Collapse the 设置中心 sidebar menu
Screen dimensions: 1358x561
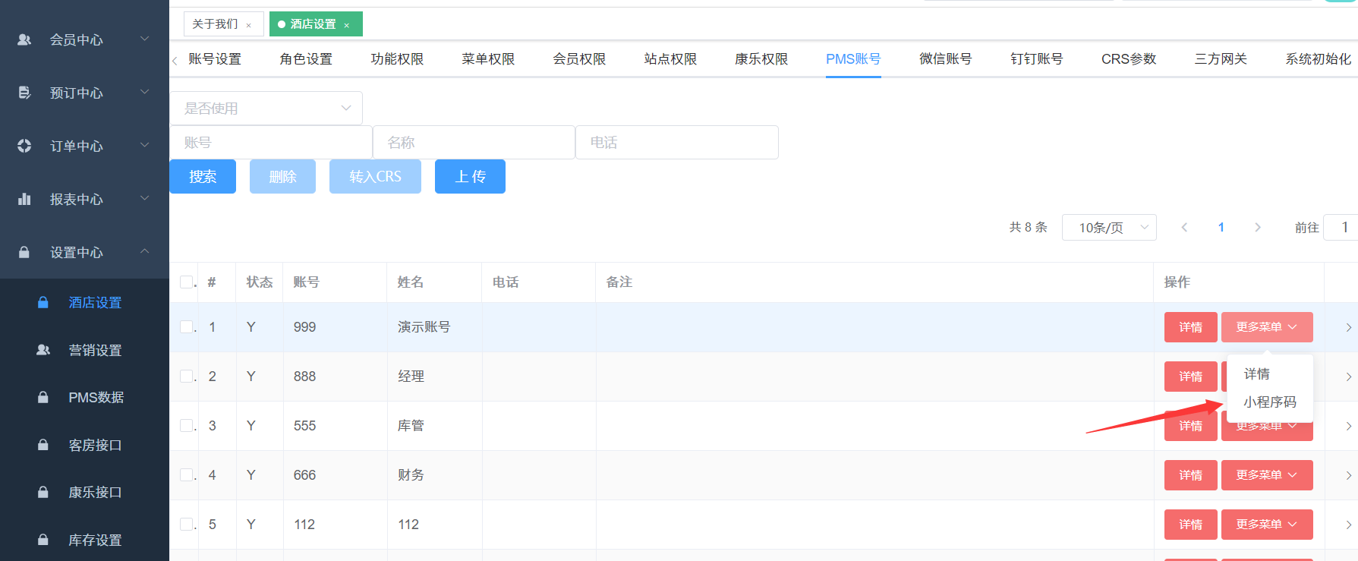point(144,251)
